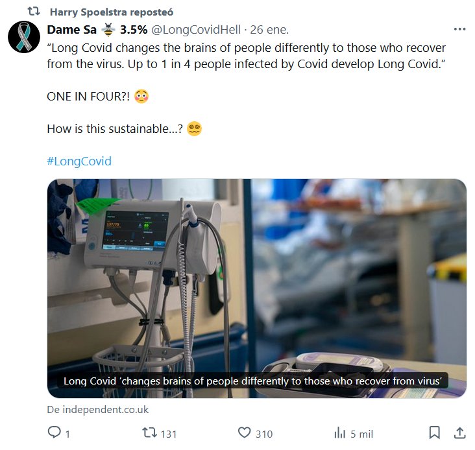The width and height of the screenshot is (475, 450).
Task: Open the hospital monitor article image
Action: (256, 272)
